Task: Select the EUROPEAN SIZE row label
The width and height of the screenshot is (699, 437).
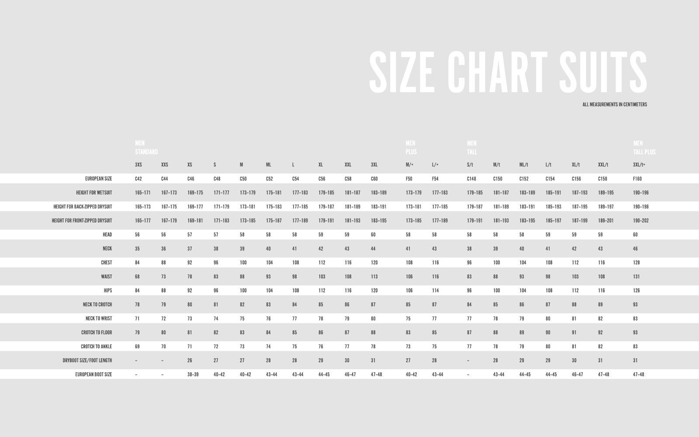Action: (98, 179)
